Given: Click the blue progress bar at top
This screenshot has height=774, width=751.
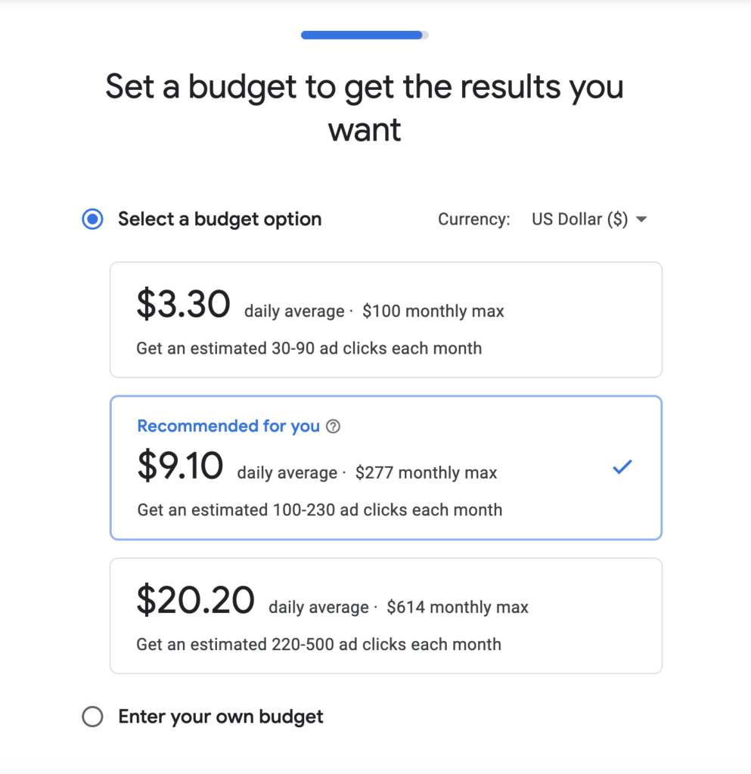Looking at the screenshot, I should click(x=362, y=35).
